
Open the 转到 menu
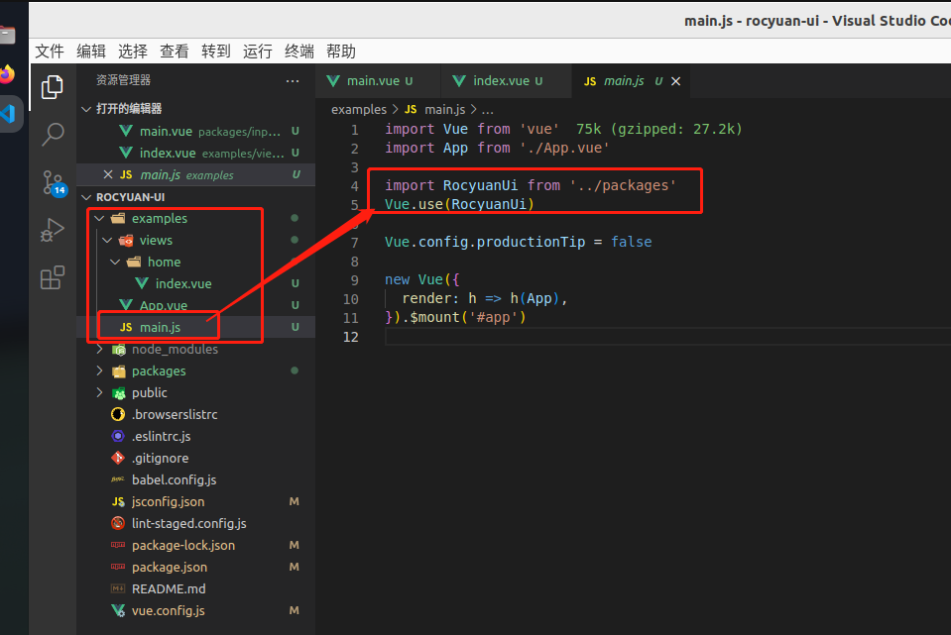216,52
